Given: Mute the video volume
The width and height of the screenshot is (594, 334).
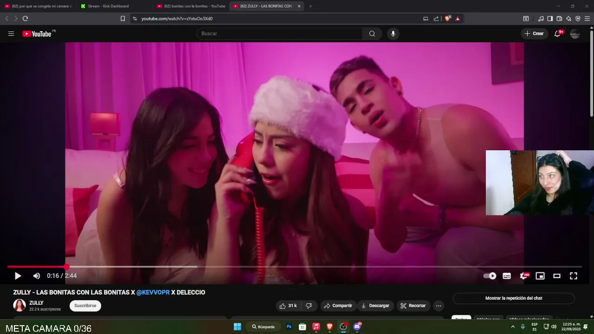Looking at the screenshot, I should pos(37,276).
